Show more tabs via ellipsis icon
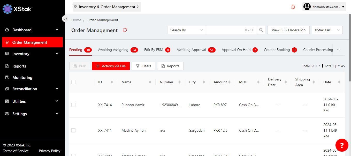 point(339,50)
